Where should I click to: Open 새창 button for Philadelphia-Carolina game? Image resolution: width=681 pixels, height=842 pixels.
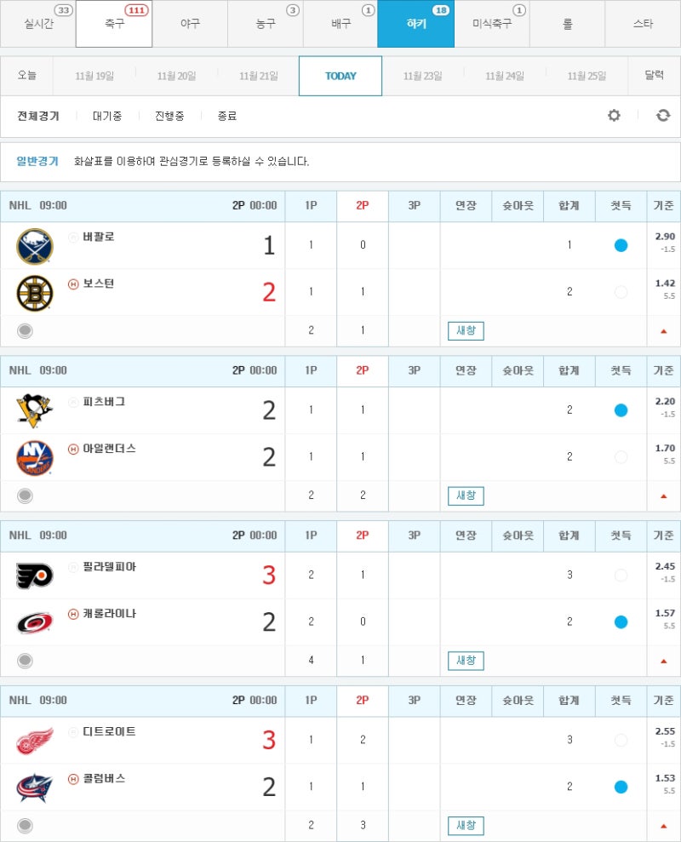point(466,661)
